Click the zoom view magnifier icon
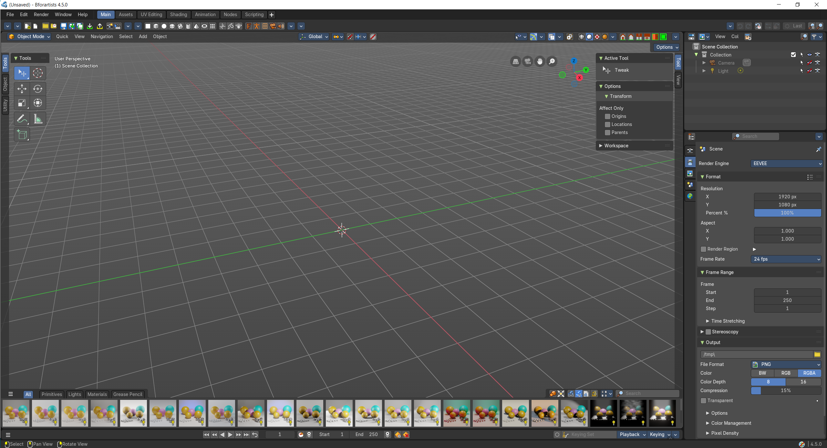This screenshot has width=827, height=448. click(x=552, y=61)
